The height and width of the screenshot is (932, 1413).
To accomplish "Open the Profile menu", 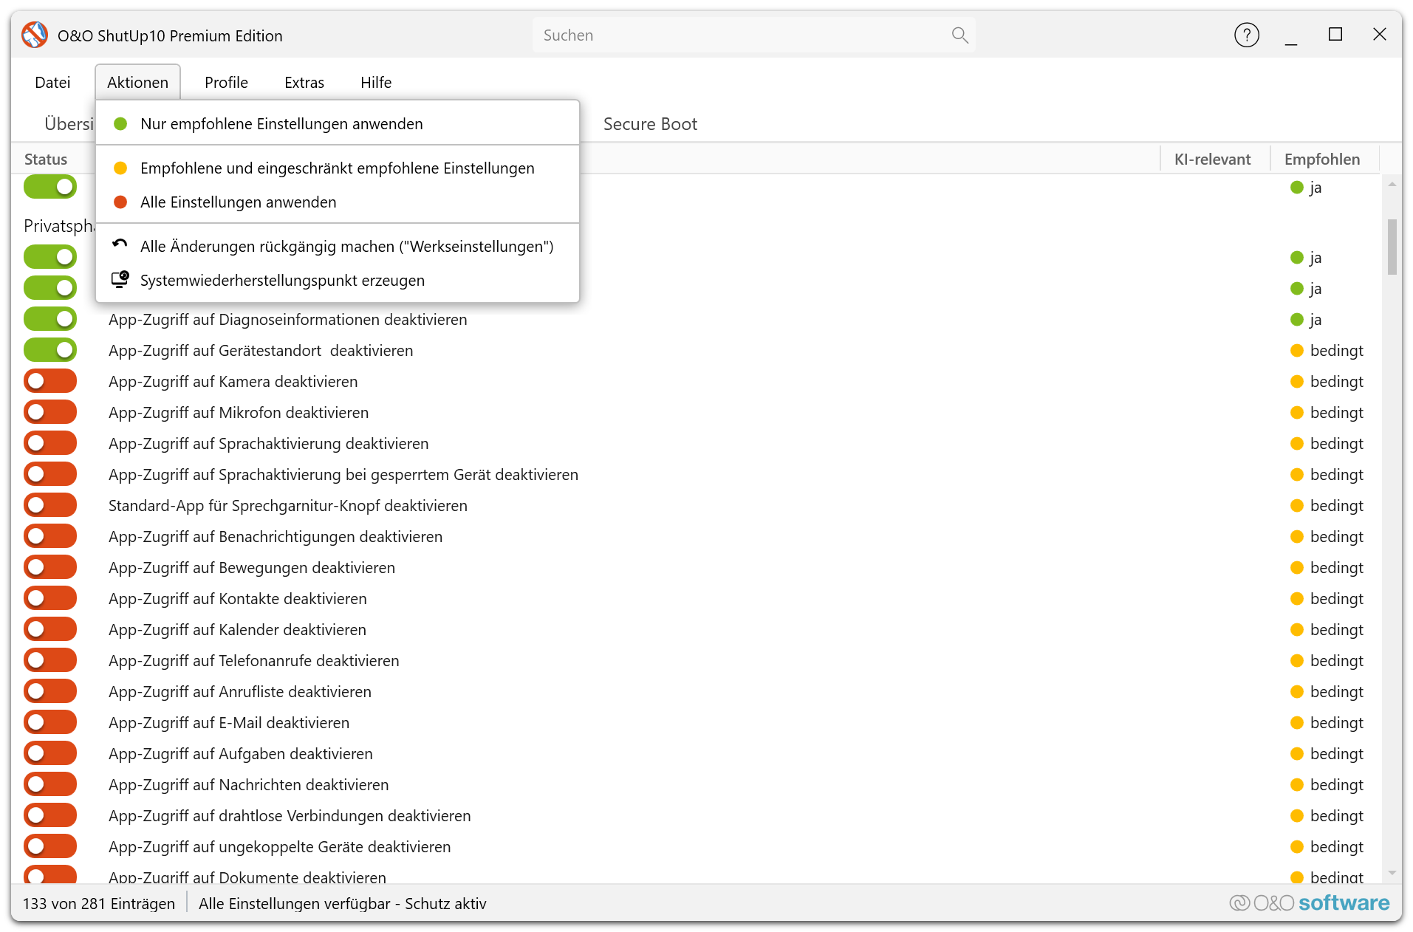I will (226, 82).
